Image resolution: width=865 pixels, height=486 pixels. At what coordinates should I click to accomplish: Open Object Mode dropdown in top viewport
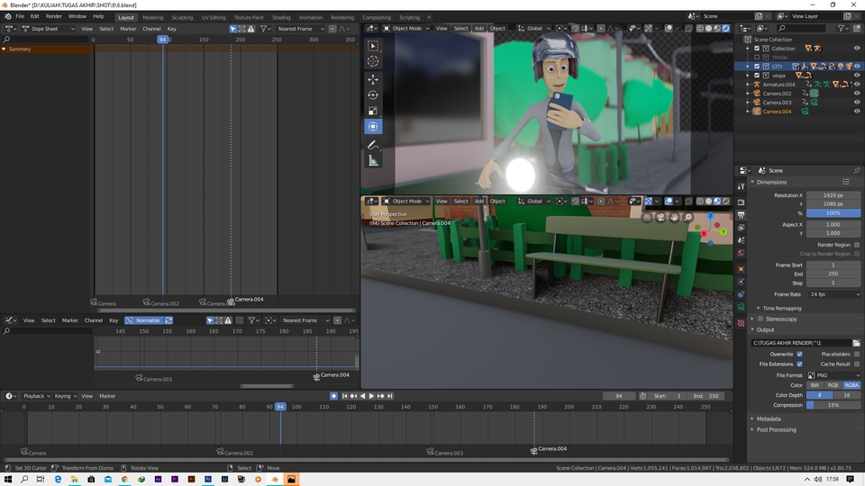coord(406,29)
